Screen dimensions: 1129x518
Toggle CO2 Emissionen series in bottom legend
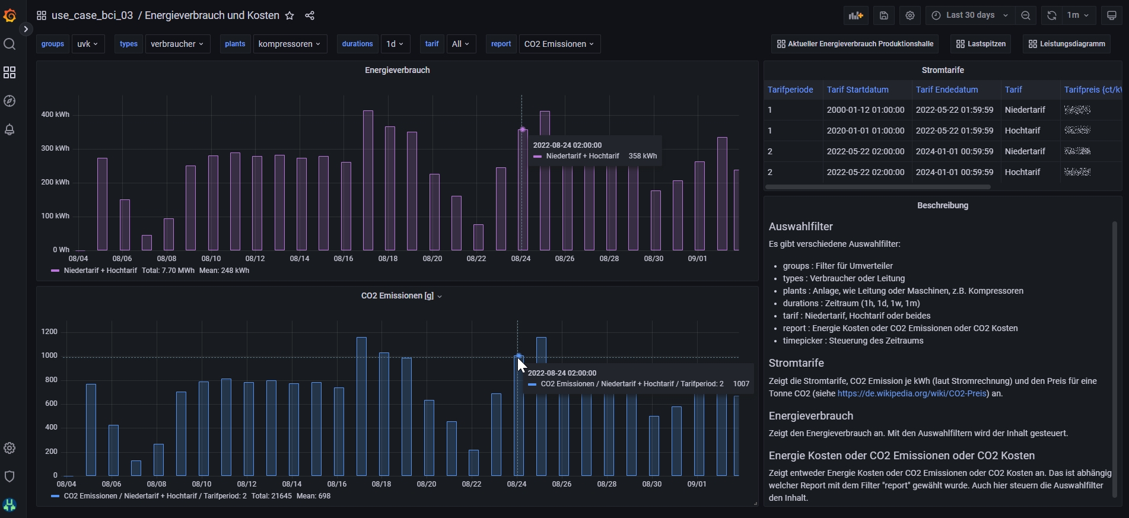(x=154, y=496)
